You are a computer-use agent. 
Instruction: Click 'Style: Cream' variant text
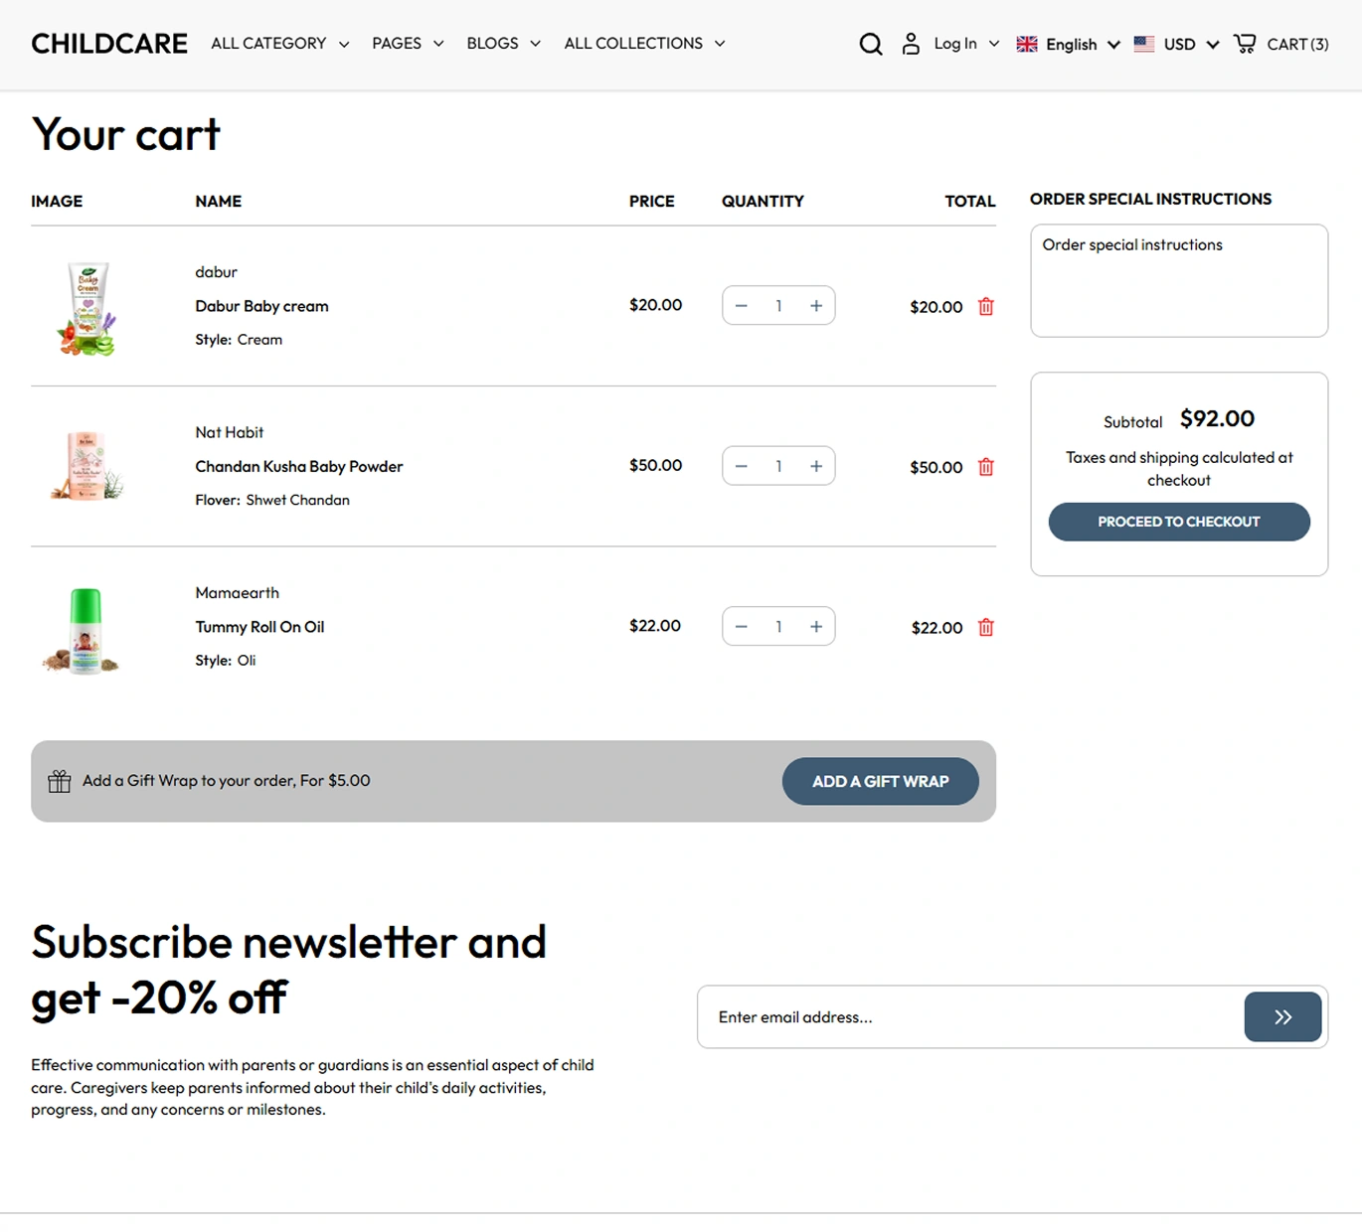pos(239,340)
